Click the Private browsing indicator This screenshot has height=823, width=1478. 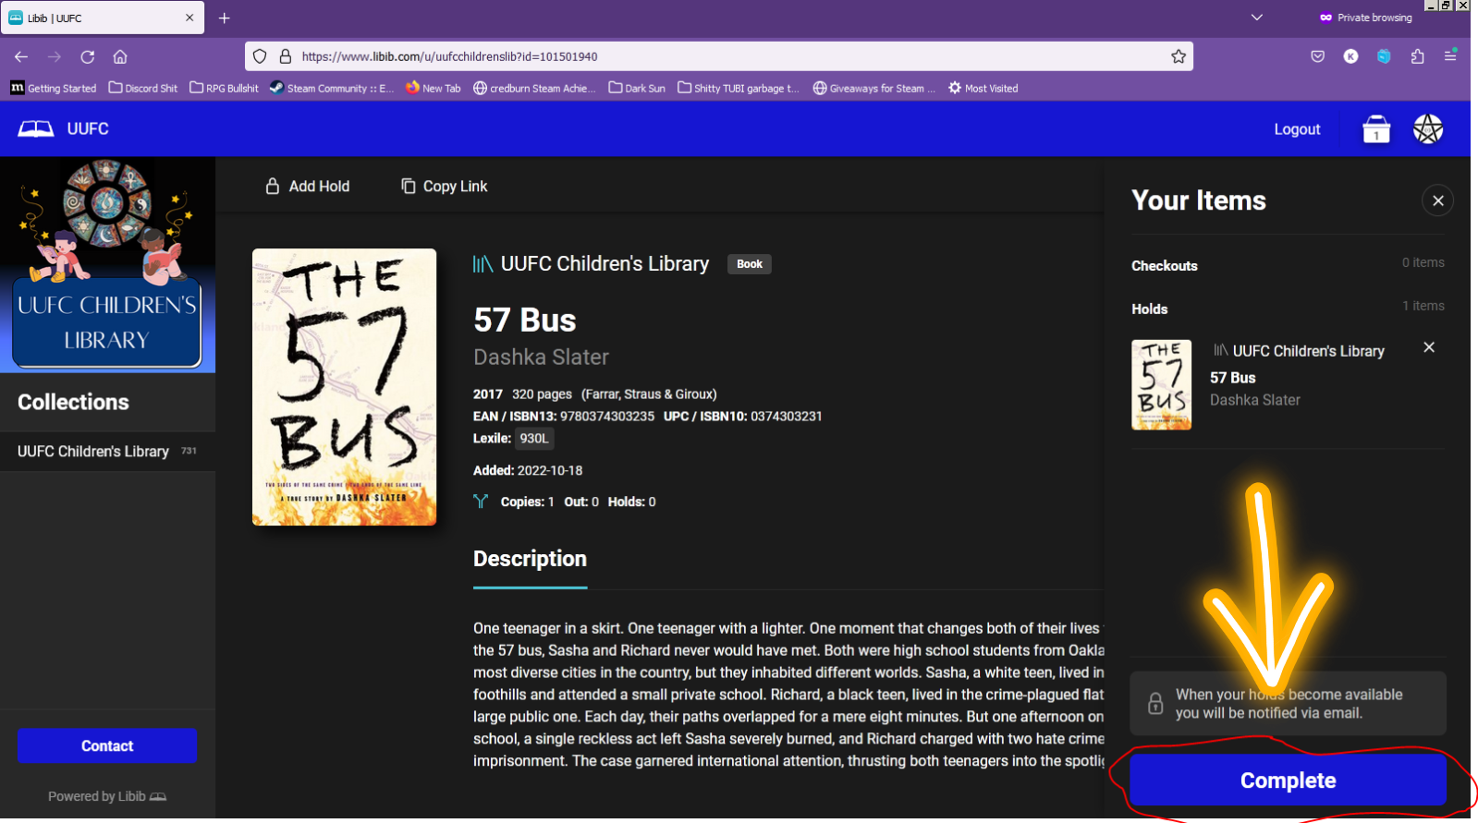1365,18
